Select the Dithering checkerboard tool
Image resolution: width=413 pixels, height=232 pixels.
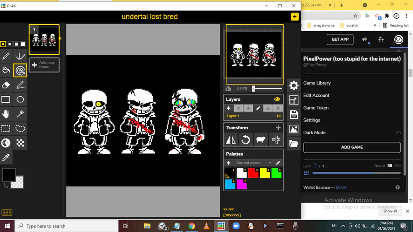20,143
